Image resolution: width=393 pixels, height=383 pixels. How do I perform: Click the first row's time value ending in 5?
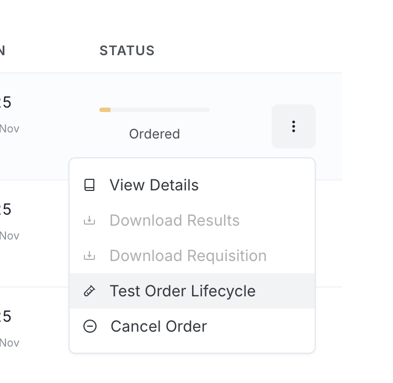point(6,103)
